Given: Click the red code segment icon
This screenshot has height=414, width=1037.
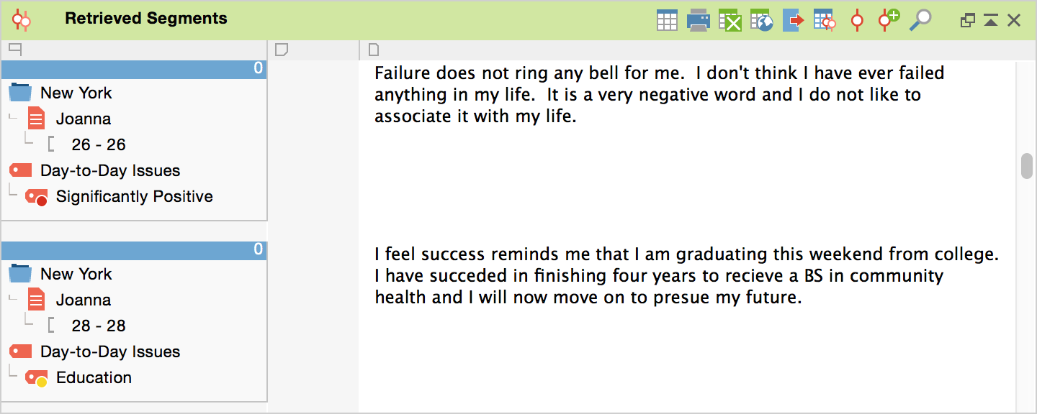Looking at the screenshot, I should coord(857,20).
